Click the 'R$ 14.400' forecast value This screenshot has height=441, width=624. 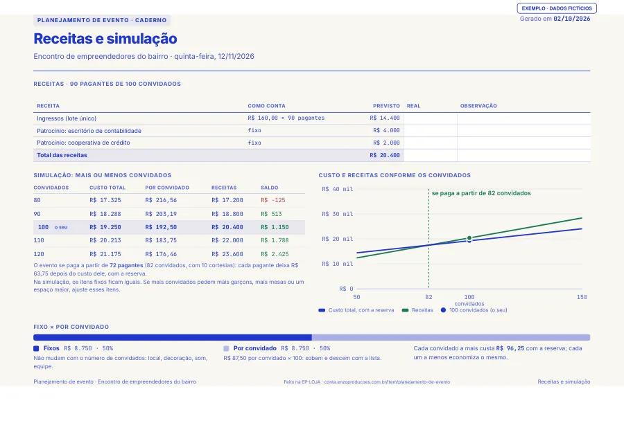tap(384, 118)
